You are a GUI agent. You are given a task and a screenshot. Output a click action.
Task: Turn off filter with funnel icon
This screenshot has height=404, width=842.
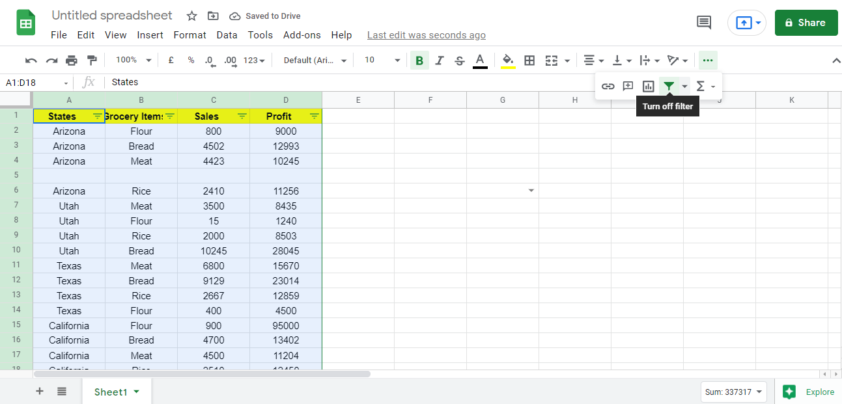tap(669, 86)
